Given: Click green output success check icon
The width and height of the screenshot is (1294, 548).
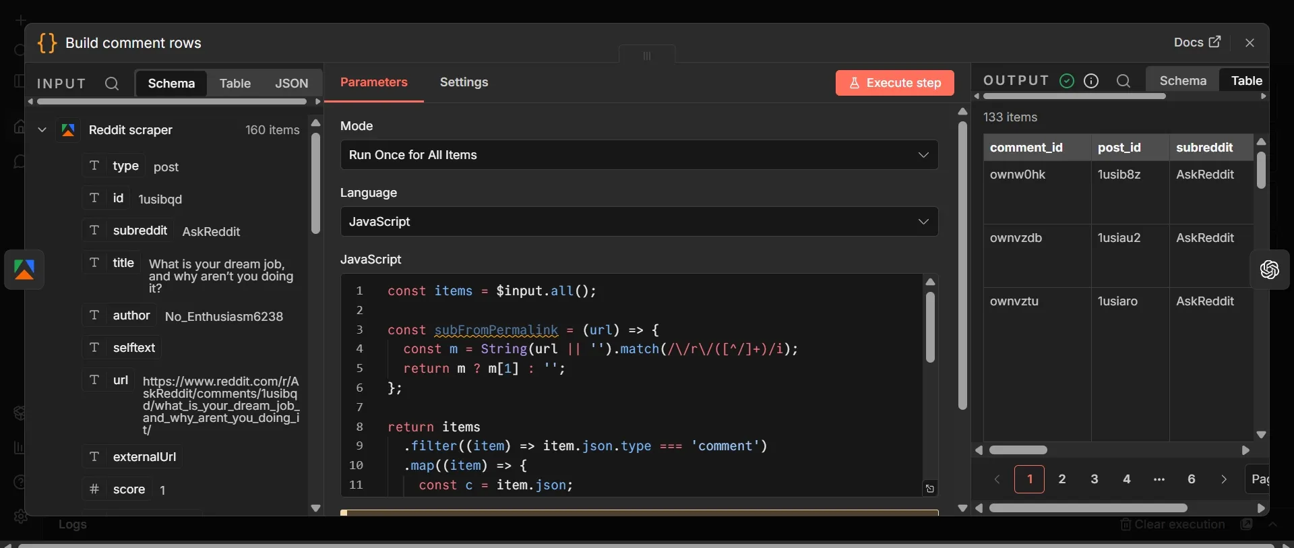Looking at the screenshot, I should [1067, 81].
